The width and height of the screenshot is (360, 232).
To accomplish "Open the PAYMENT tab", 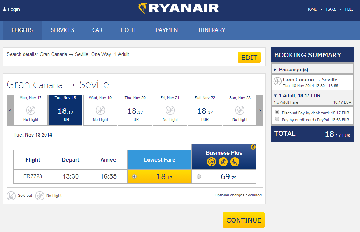I will pos(168,30).
